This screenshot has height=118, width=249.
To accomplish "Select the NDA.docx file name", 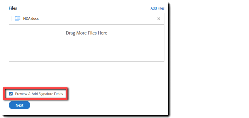I will click(x=31, y=19).
